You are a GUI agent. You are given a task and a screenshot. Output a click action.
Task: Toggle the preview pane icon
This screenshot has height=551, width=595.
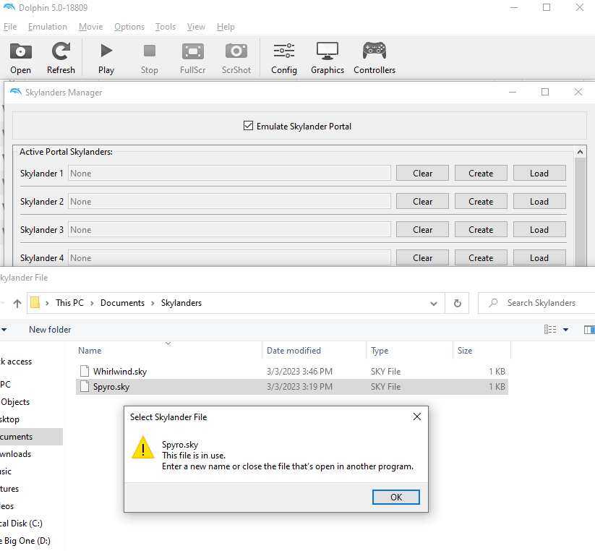(589, 330)
